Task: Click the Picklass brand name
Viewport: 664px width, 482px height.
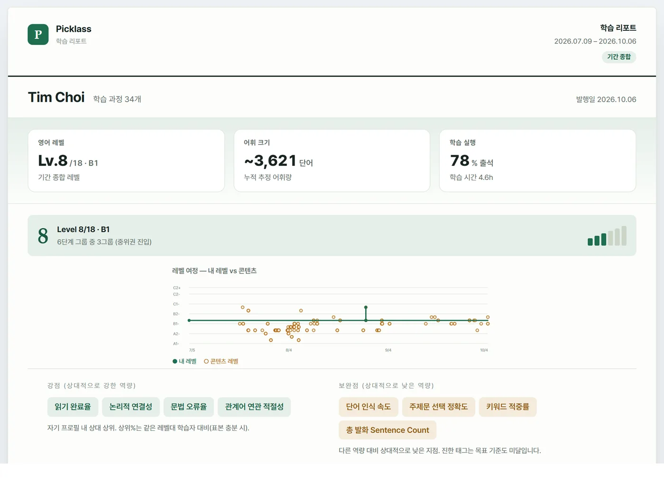Action: coord(74,29)
